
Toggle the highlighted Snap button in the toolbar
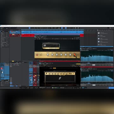pos(62,28)
